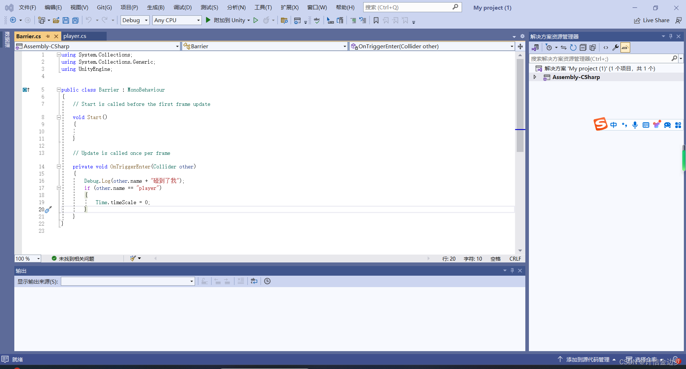
Task: Toggle preview selected items button
Action: click(625, 48)
